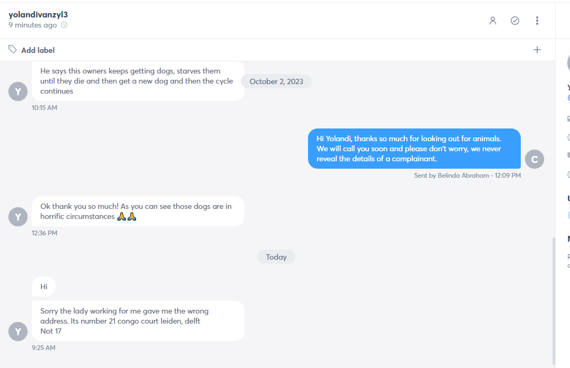
Task: Open the three-dot more options menu
Action: (x=537, y=21)
